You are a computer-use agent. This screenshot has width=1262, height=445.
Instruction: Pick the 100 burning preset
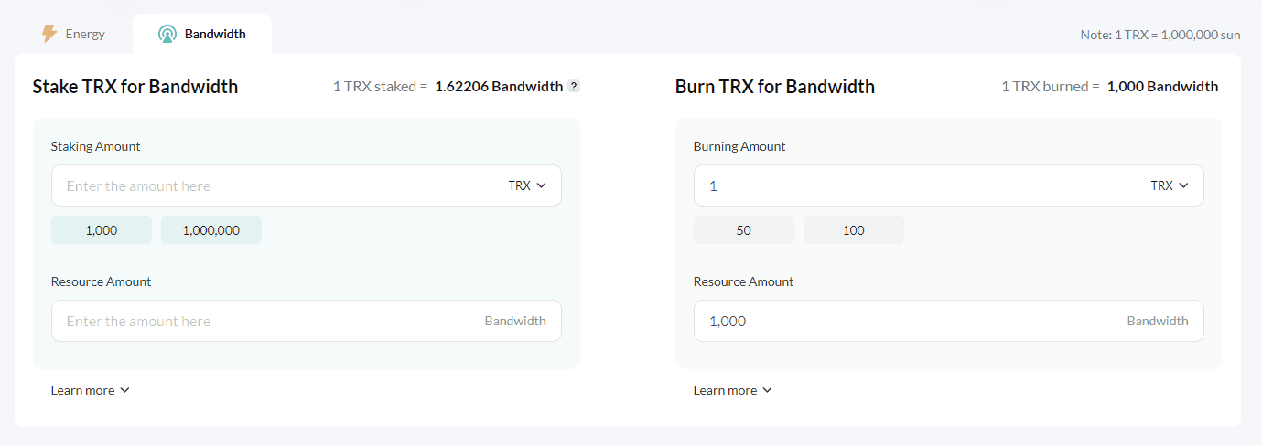pos(854,230)
